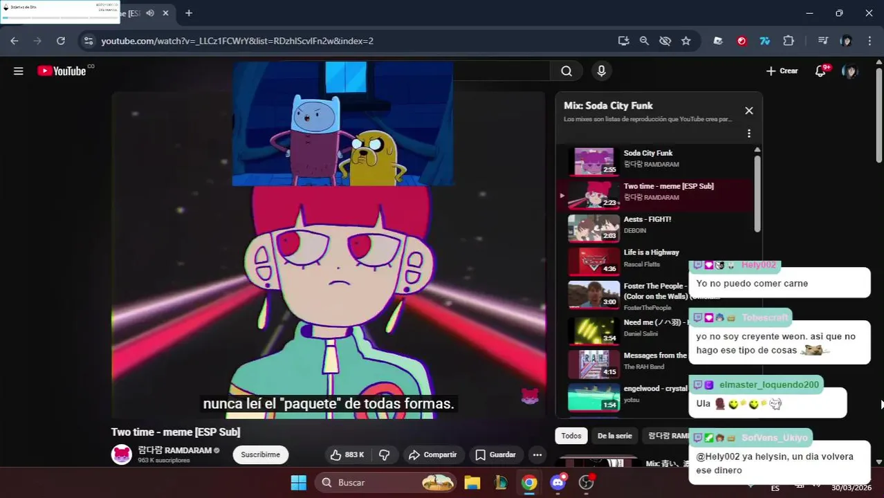Open the zoom magnifier icon in address bar
The image size is (884, 498).
pos(644,41)
